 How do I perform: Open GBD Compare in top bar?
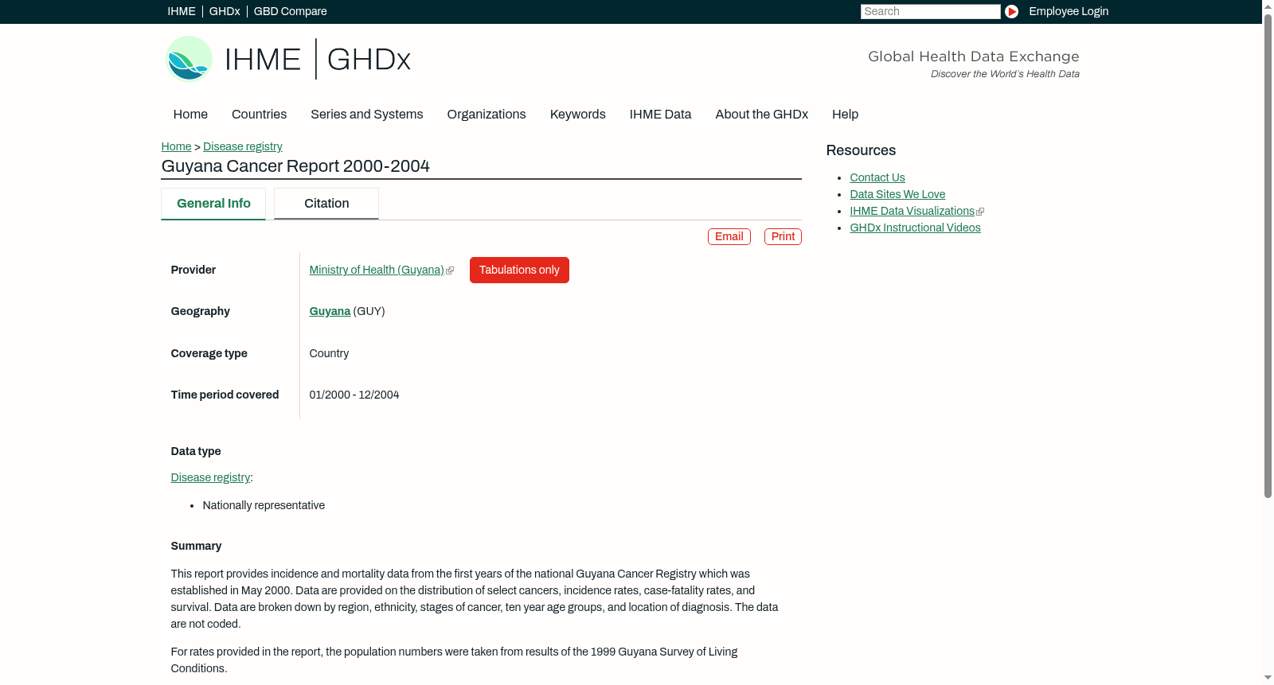[290, 11]
